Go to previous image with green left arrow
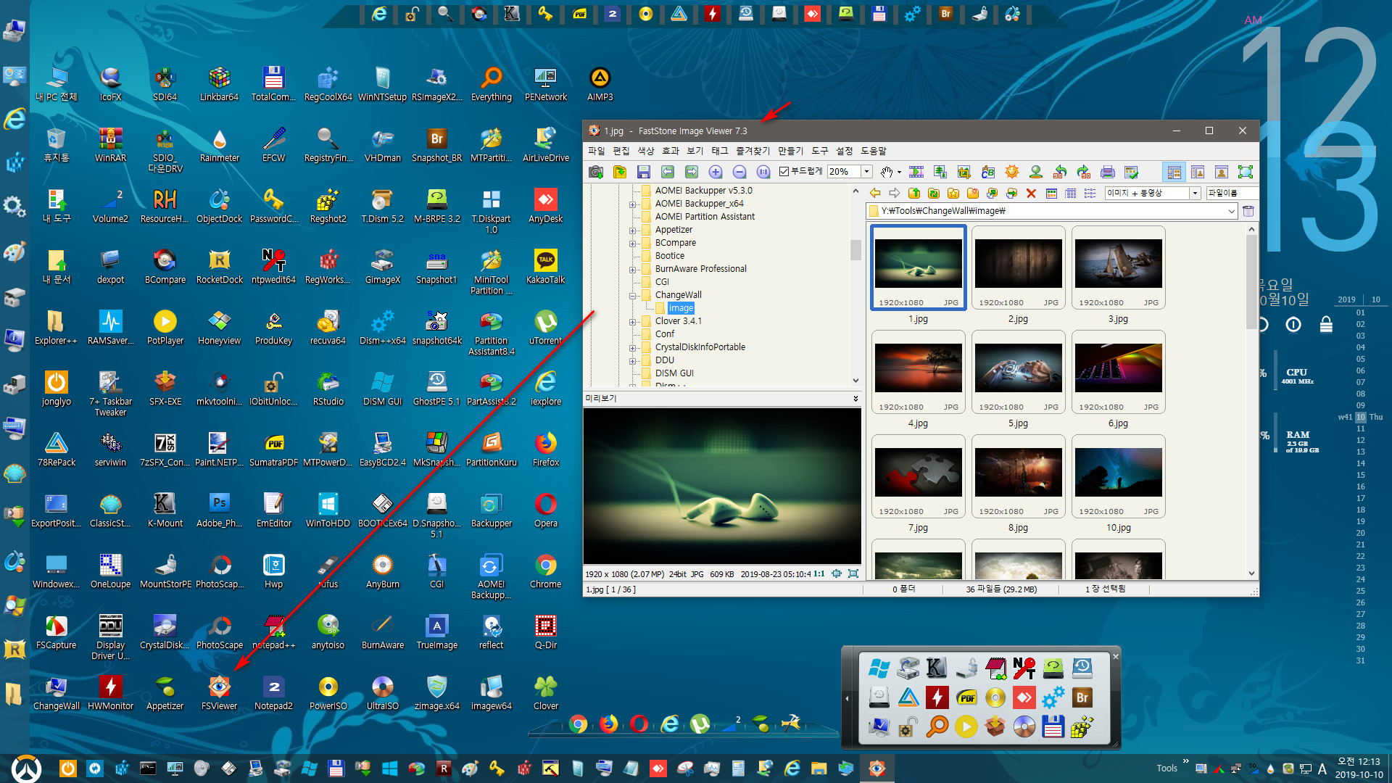Image resolution: width=1392 pixels, height=783 pixels. pos(668,172)
